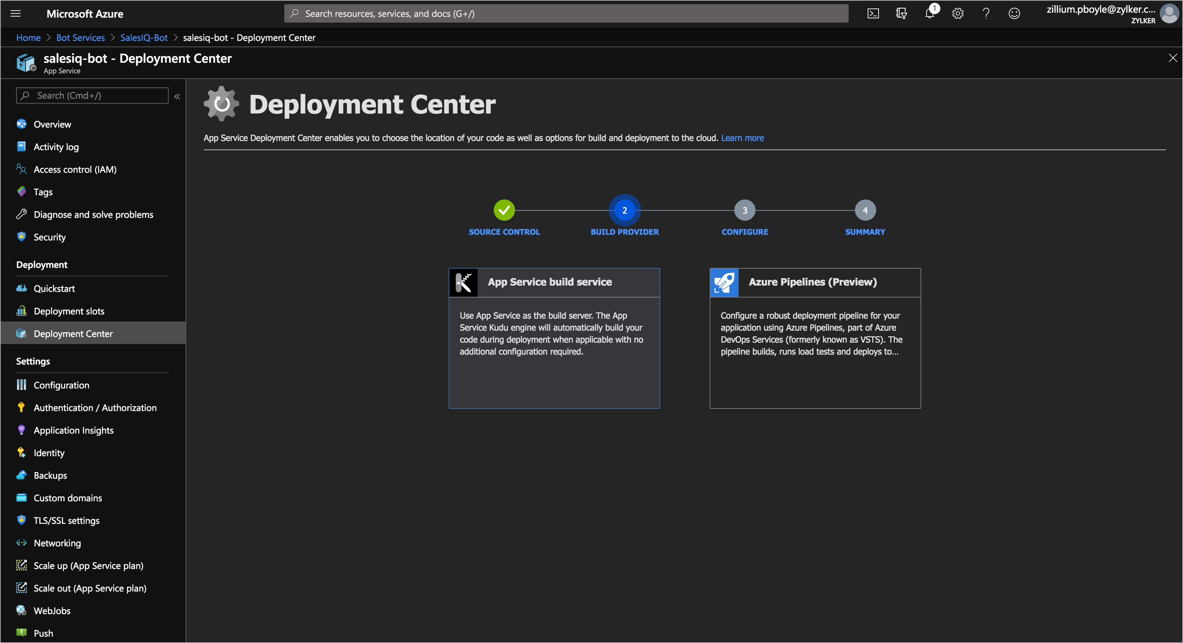The width and height of the screenshot is (1183, 643).
Task: Click the Activity log icon
Action: [22, 146]
